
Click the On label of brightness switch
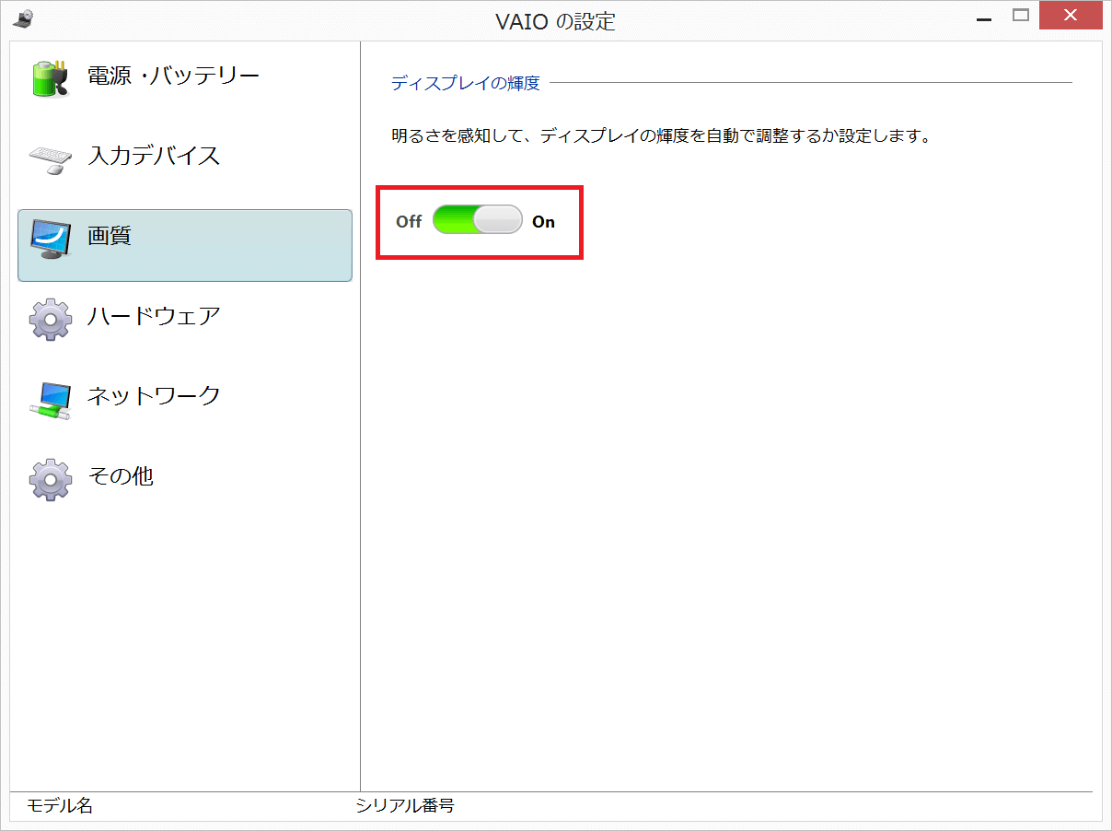(x=544, y=221)
